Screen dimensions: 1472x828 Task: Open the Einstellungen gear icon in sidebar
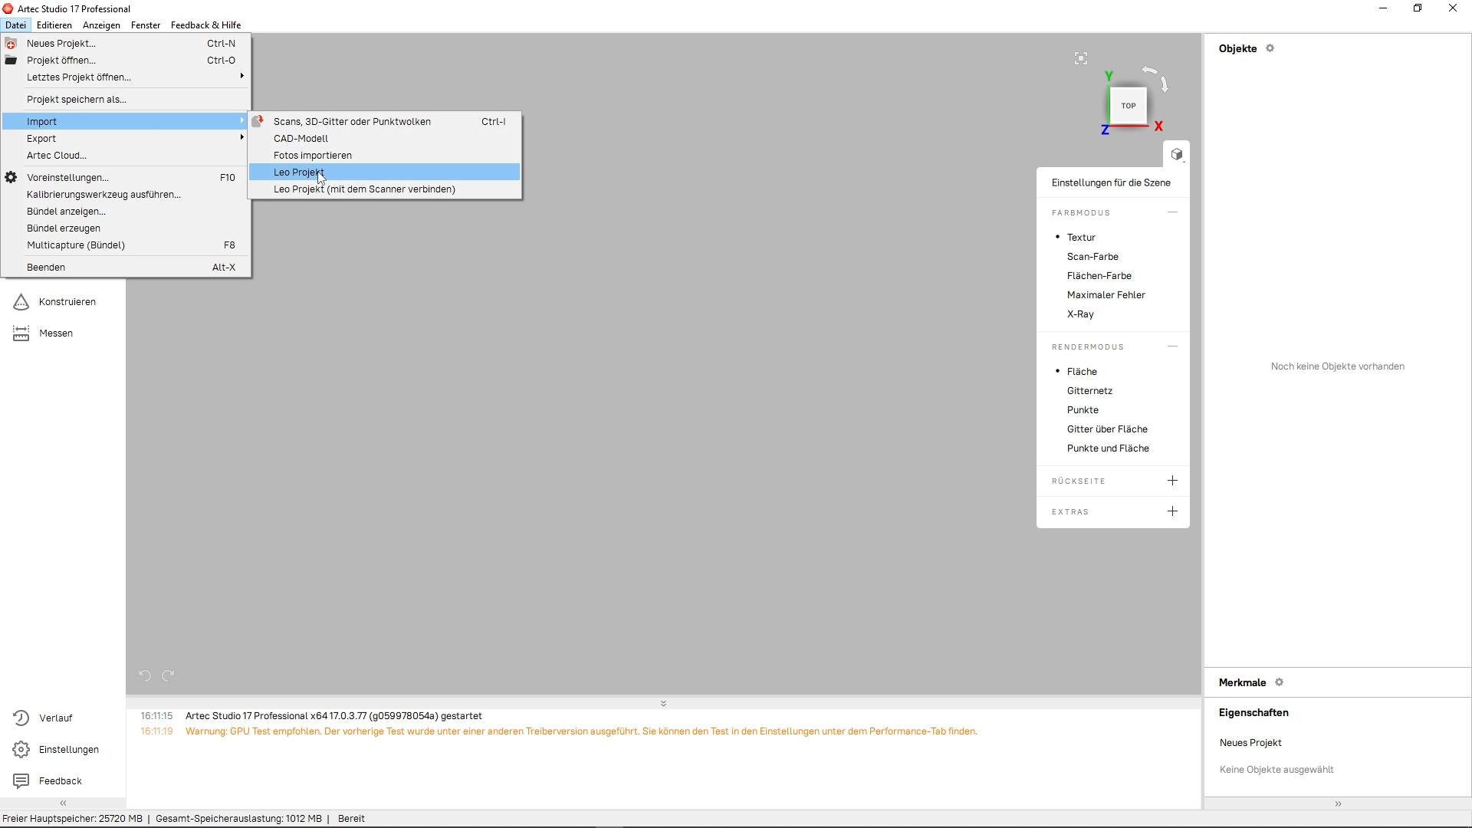21,750
